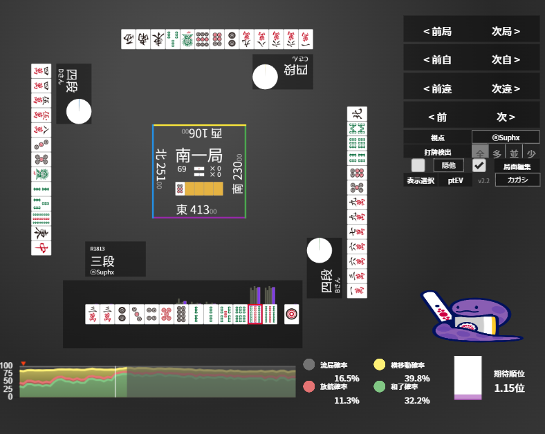Viewport: 545px width, 434px height.
Task: Go to next round with 次局>
Action: point(506,31)
